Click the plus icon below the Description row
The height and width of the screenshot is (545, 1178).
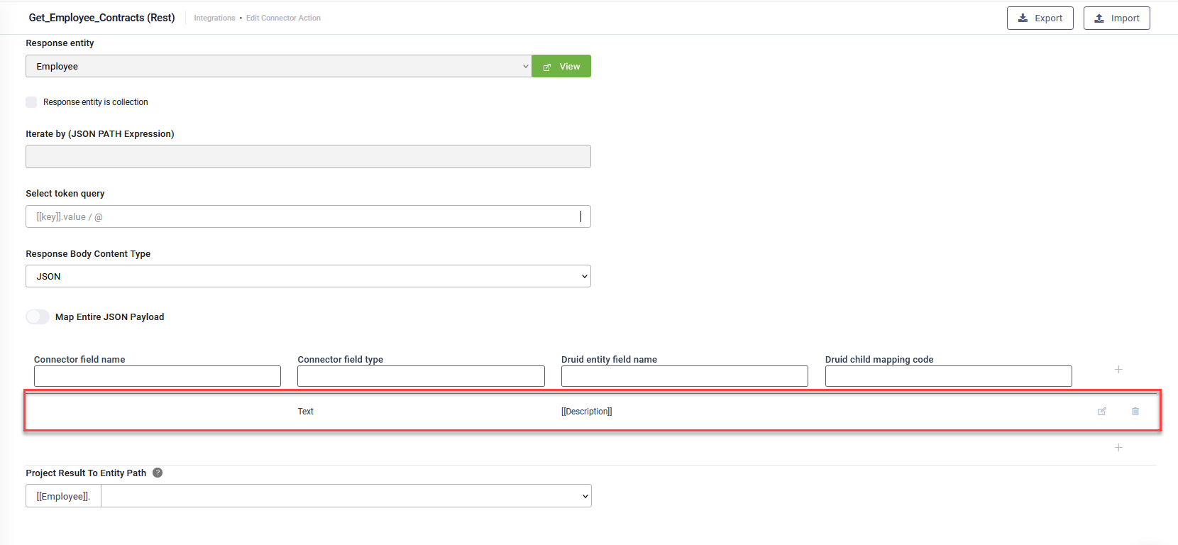[1118, 448]
